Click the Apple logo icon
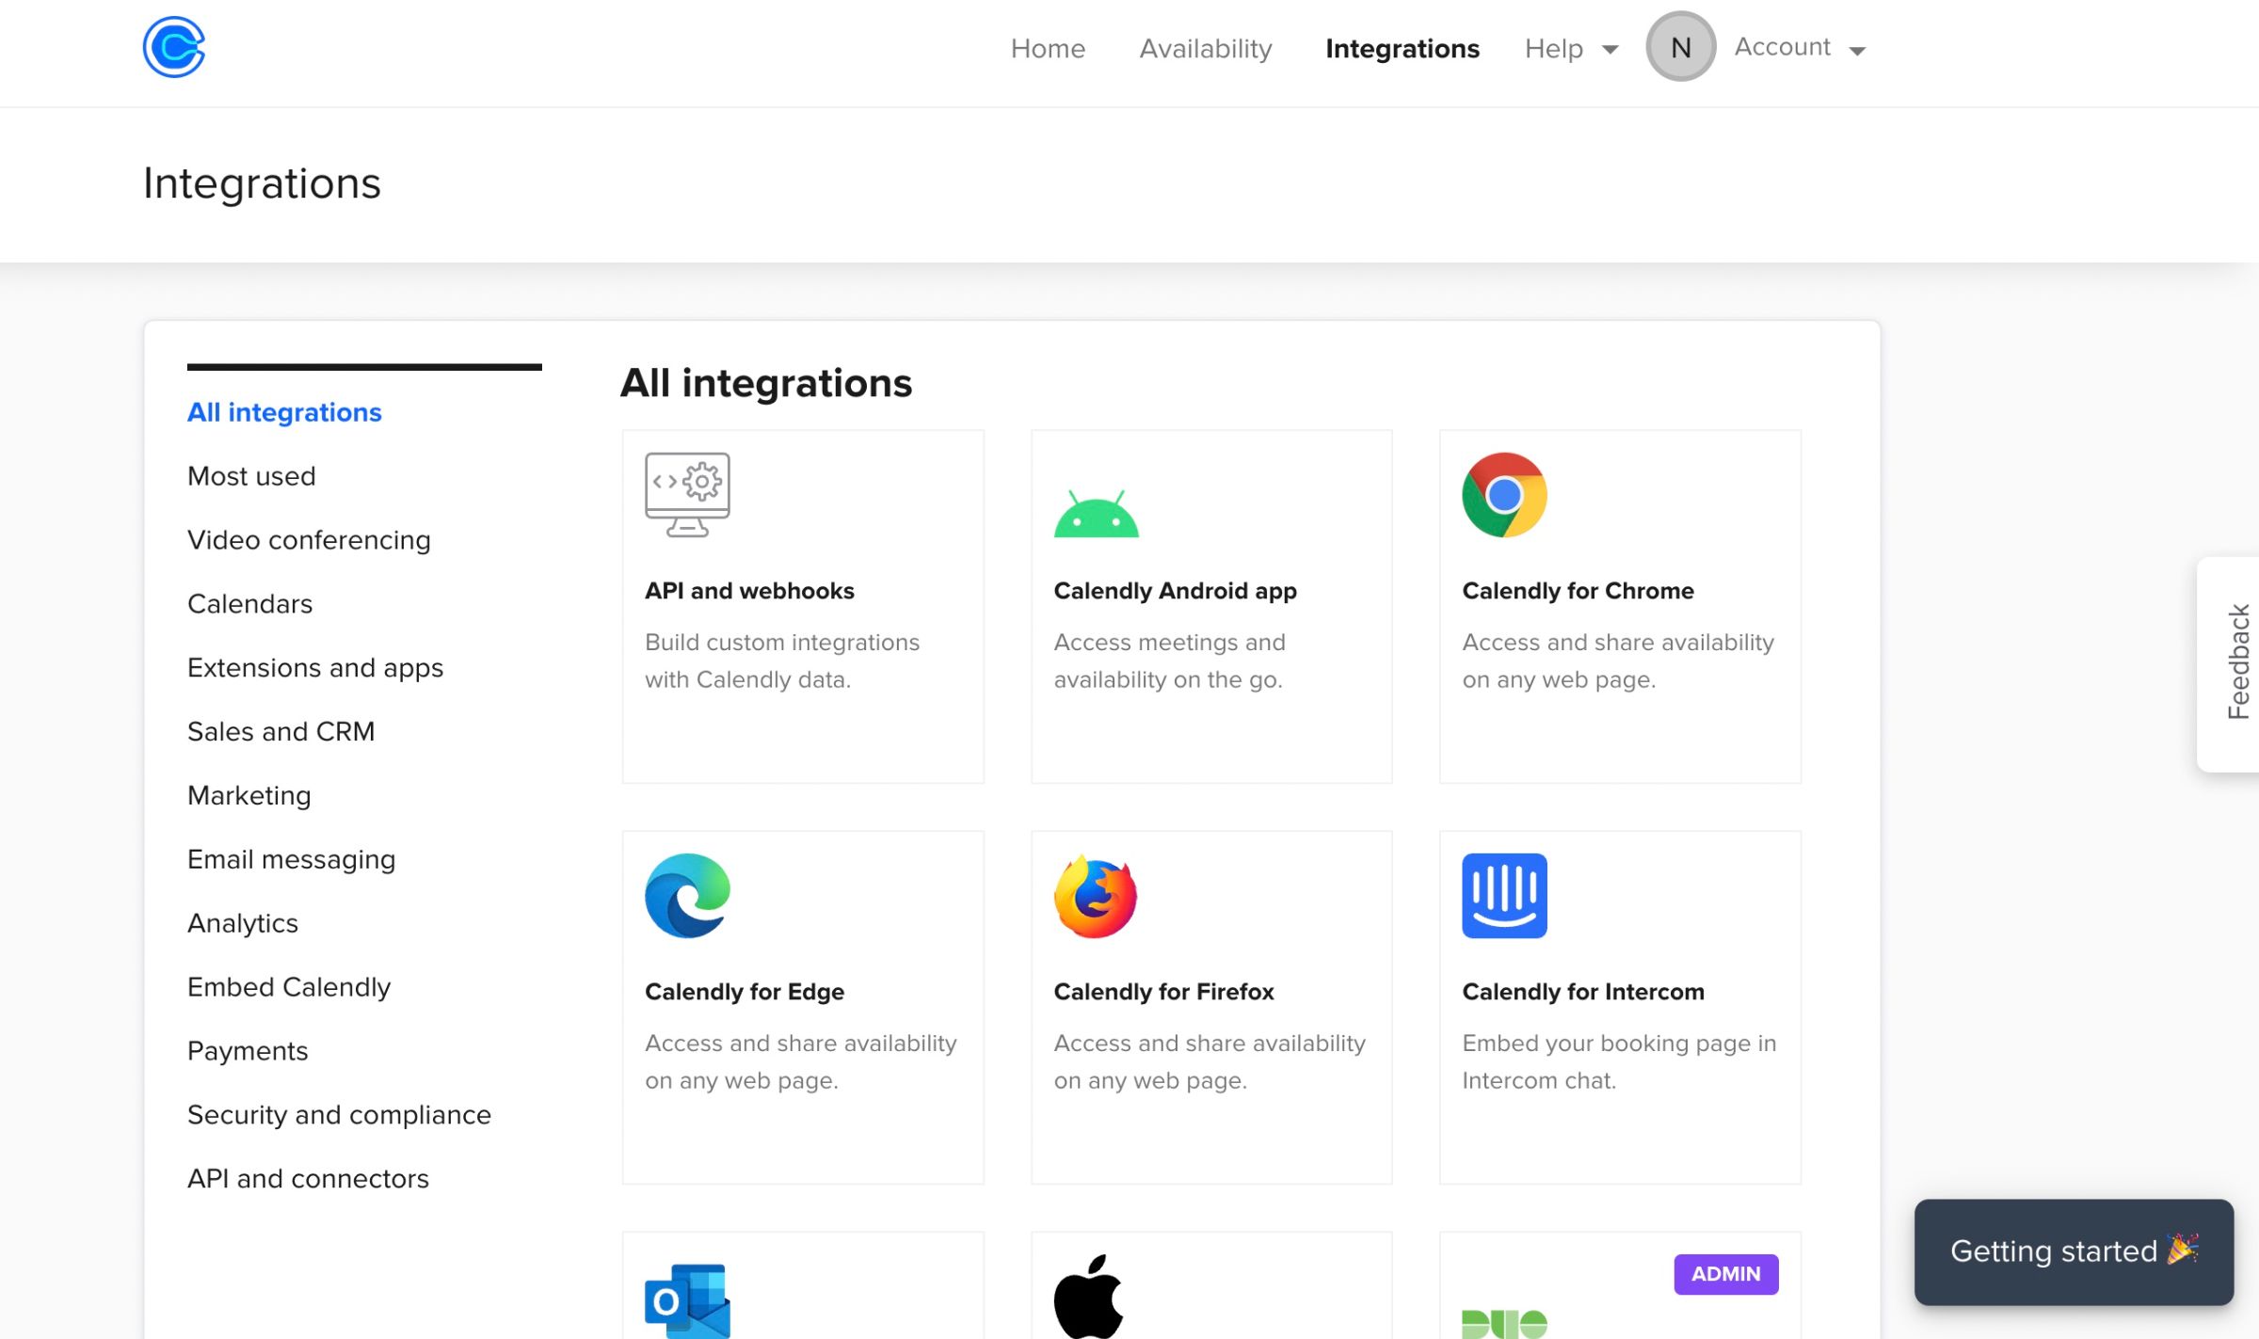The height and width of the screenshot is (1339, 2259). (1089, 1297)
